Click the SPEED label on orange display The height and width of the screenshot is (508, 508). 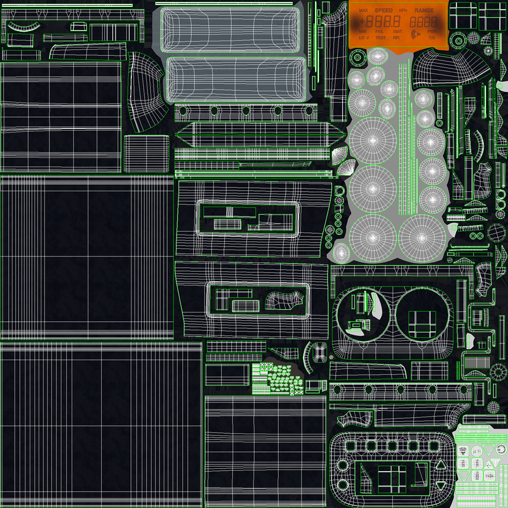point(384,10)
